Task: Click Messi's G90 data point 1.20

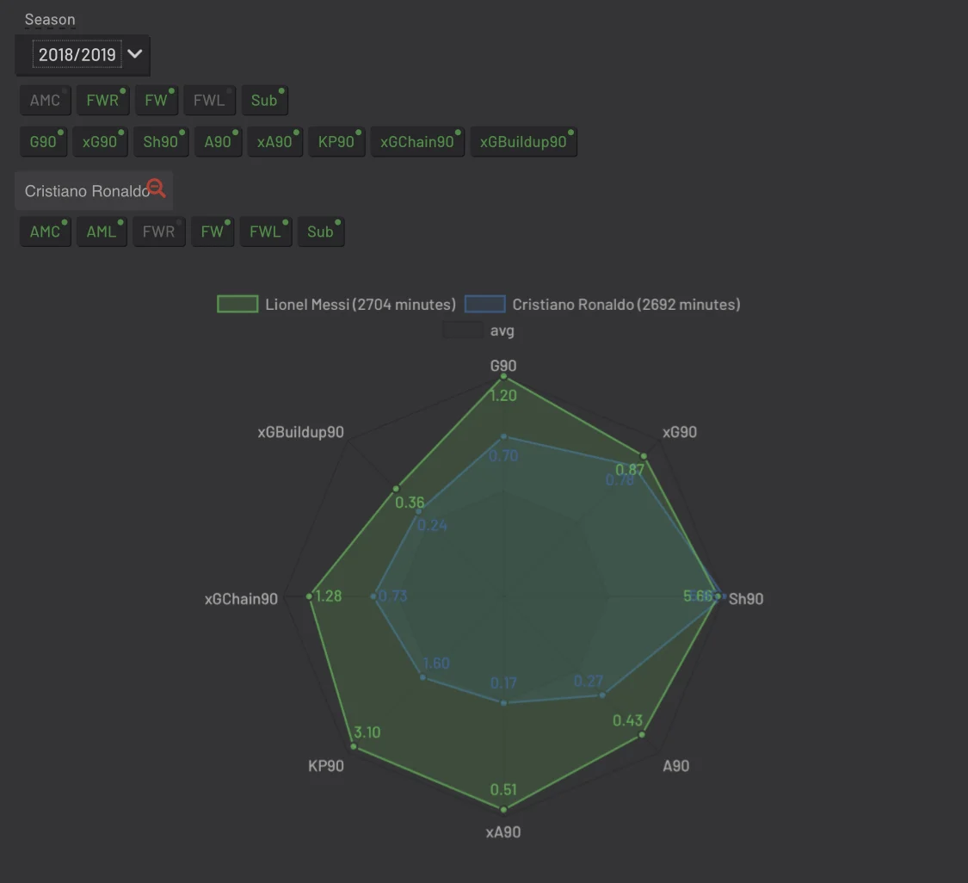Action: click(x=503, y=376)
